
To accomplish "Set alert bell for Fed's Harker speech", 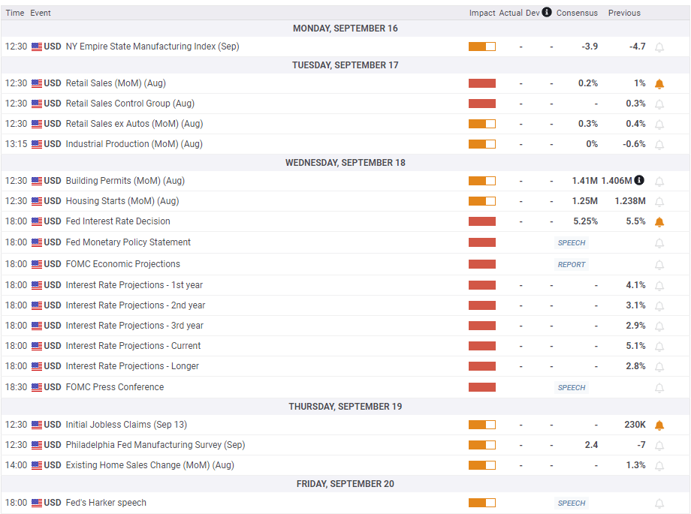I will (x=659, y=503).
